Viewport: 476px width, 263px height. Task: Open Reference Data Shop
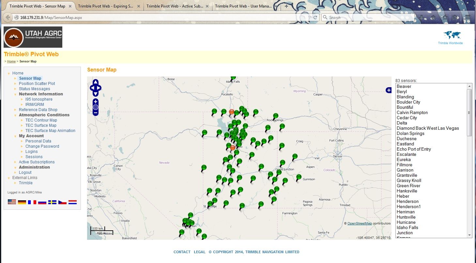point(38,110)
